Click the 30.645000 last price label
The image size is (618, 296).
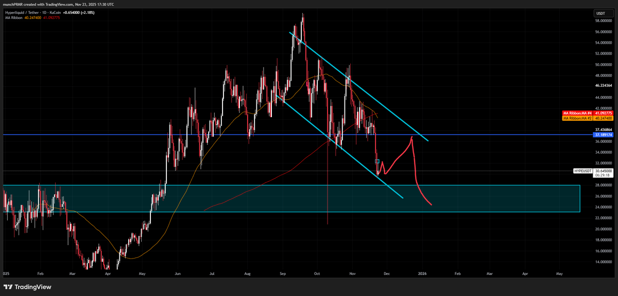603,171
